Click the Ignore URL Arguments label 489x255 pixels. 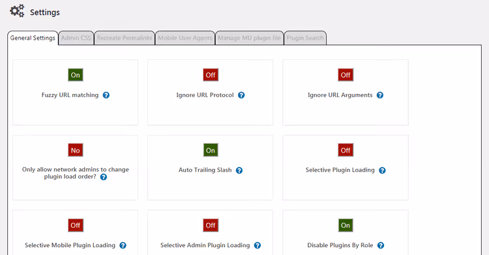pos(340,95)
